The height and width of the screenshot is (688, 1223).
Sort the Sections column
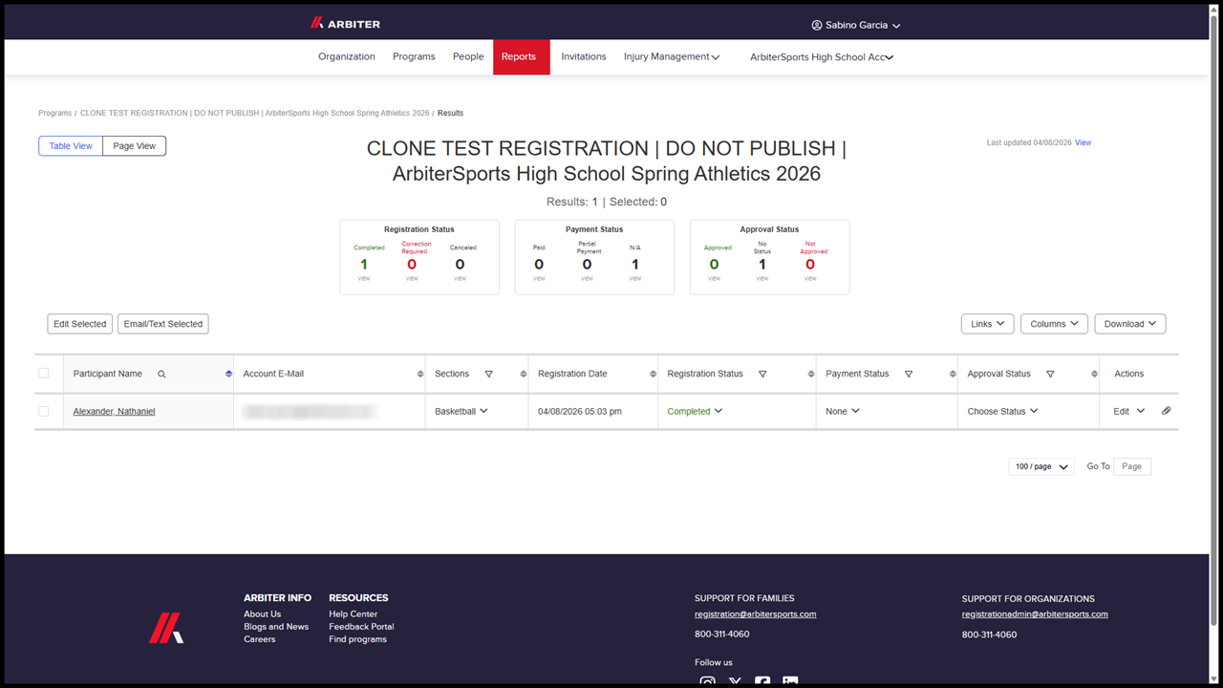pyautogui.click(x=524, y=375)
